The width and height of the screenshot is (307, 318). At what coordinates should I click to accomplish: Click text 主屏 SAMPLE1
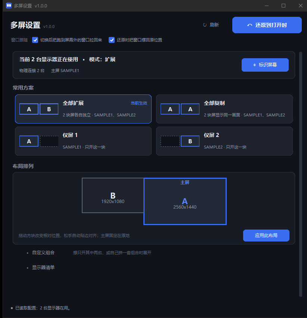click(65, 71)
